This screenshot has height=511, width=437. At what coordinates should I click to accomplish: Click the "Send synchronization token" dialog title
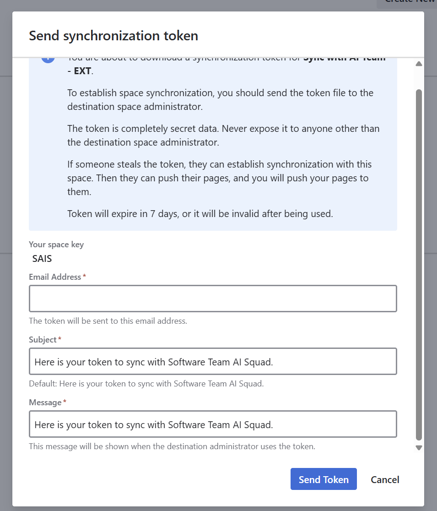click(113, 36)
